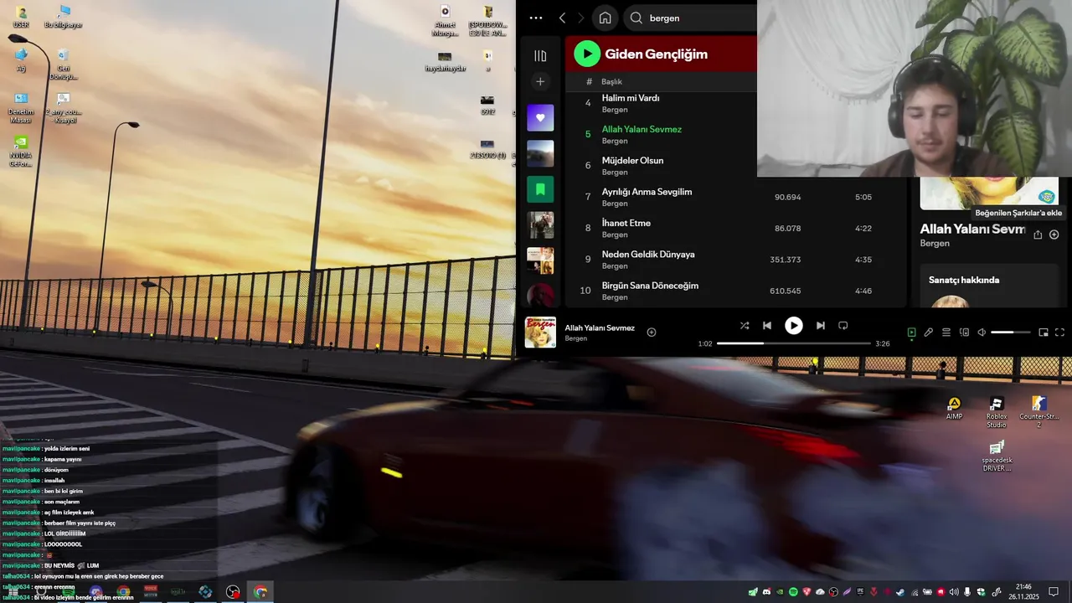Adjust Spotify volume slider
1072x603 pixels.
click(1011, 332)
